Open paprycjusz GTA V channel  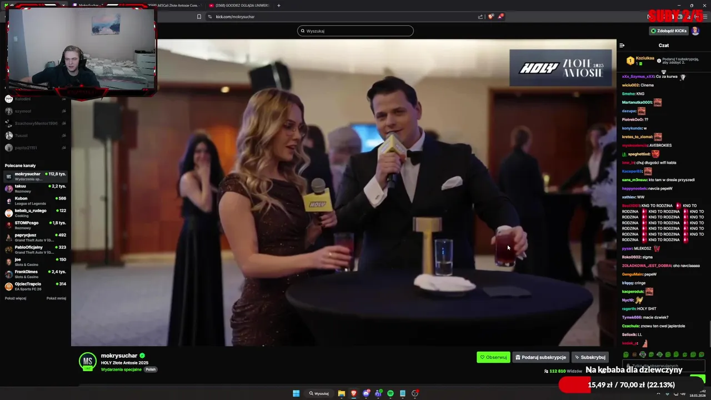pyautogui.click(x=36, y=237)
